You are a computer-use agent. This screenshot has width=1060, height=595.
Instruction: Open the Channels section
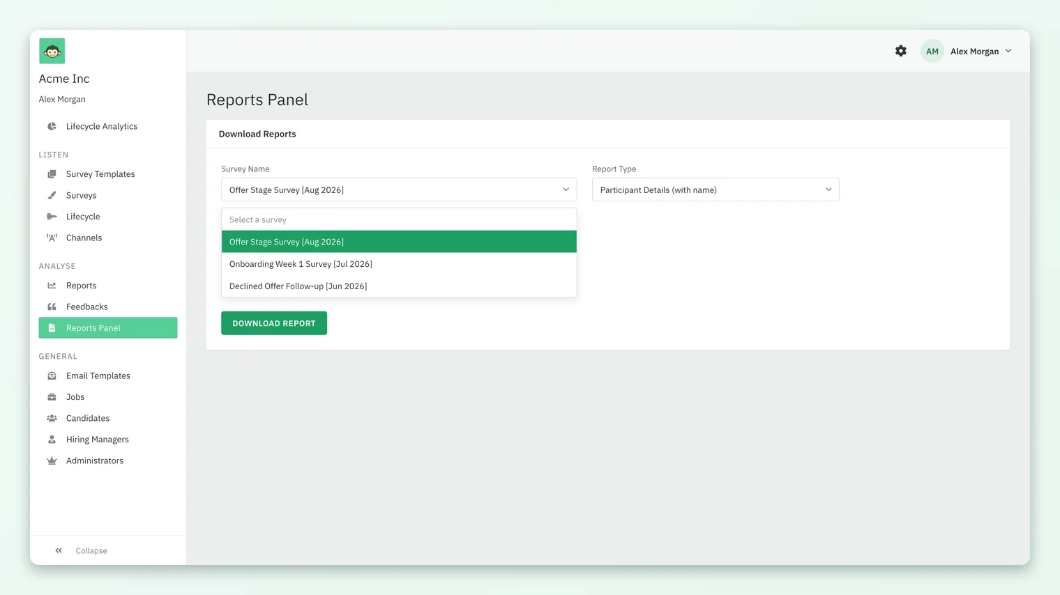84,238
